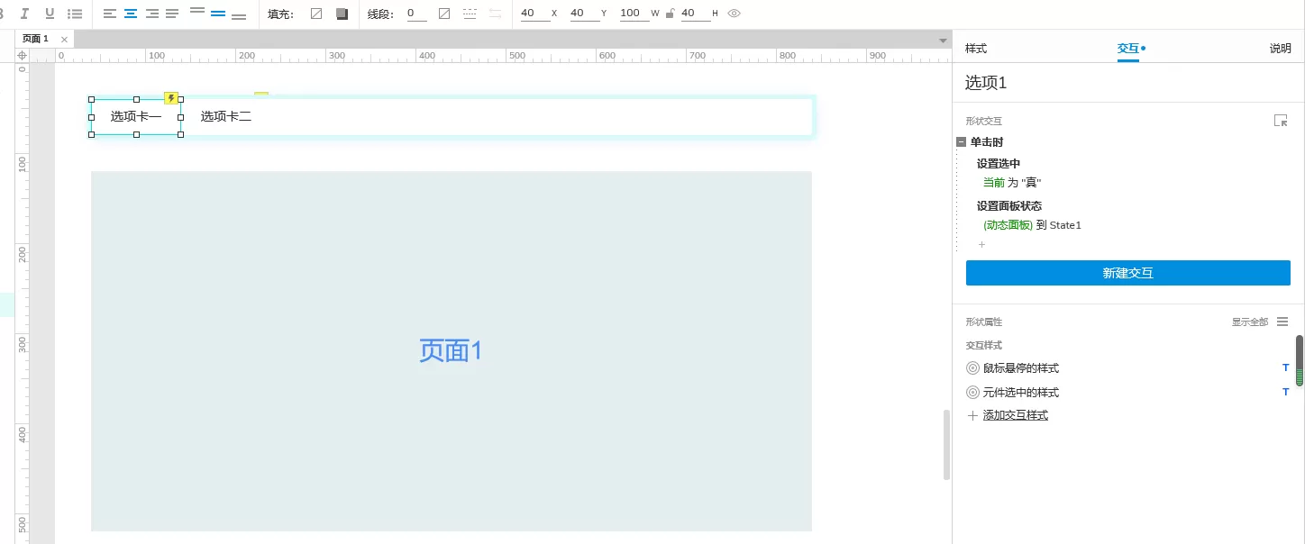
Task: Apply bulleted list formatting
Action: pyautogui.click(x=76, y=14)
